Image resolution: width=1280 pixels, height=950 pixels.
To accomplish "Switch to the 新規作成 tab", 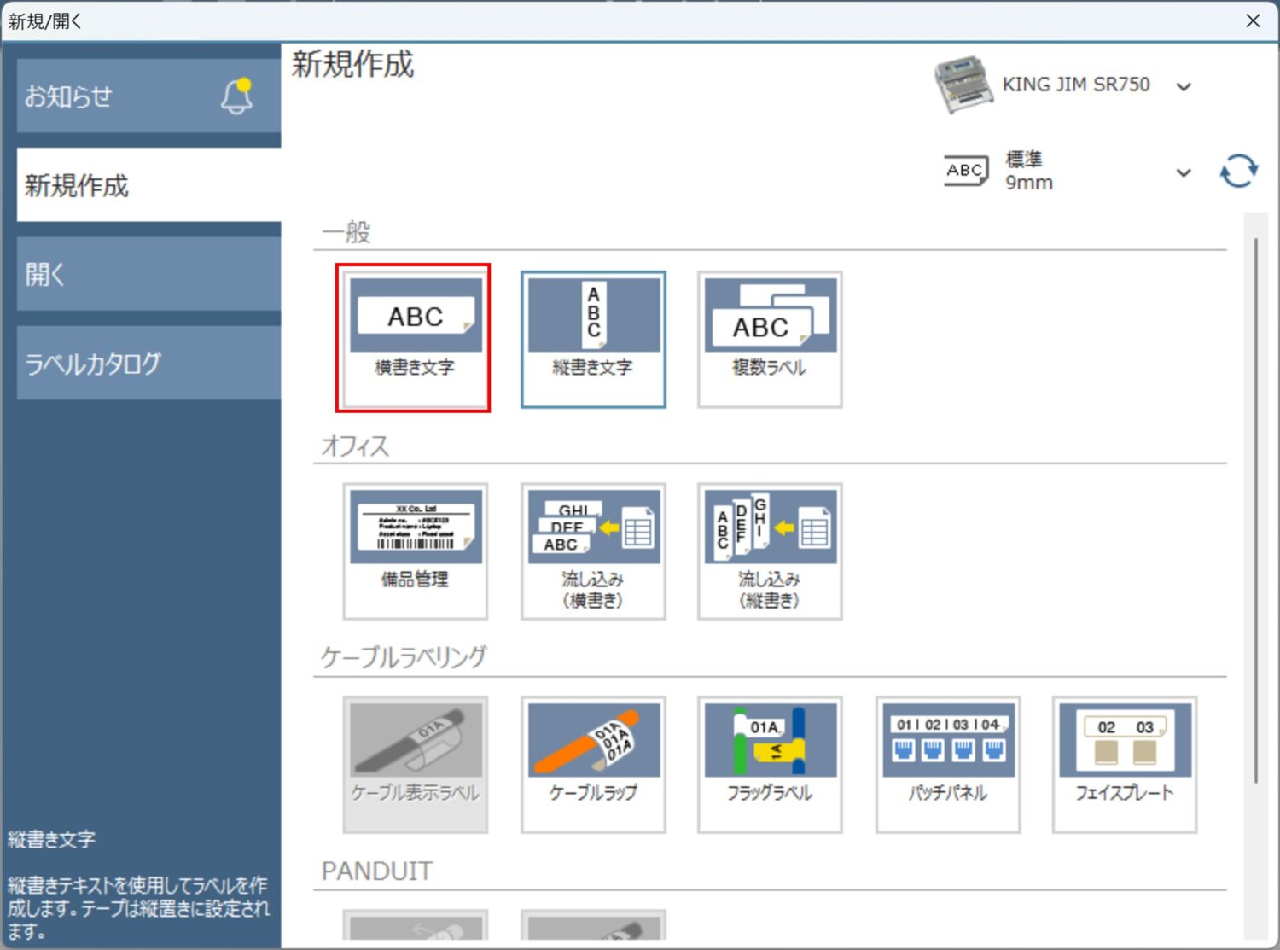I will [148, 184].
